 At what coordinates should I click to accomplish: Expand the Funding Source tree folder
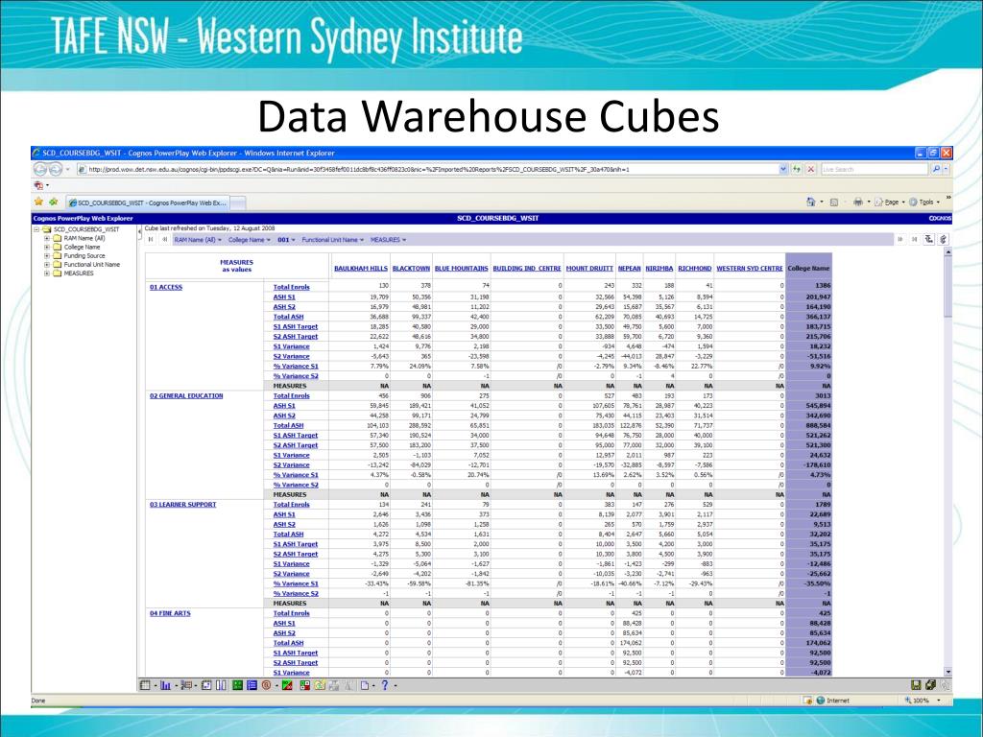(x=47, y=255)
